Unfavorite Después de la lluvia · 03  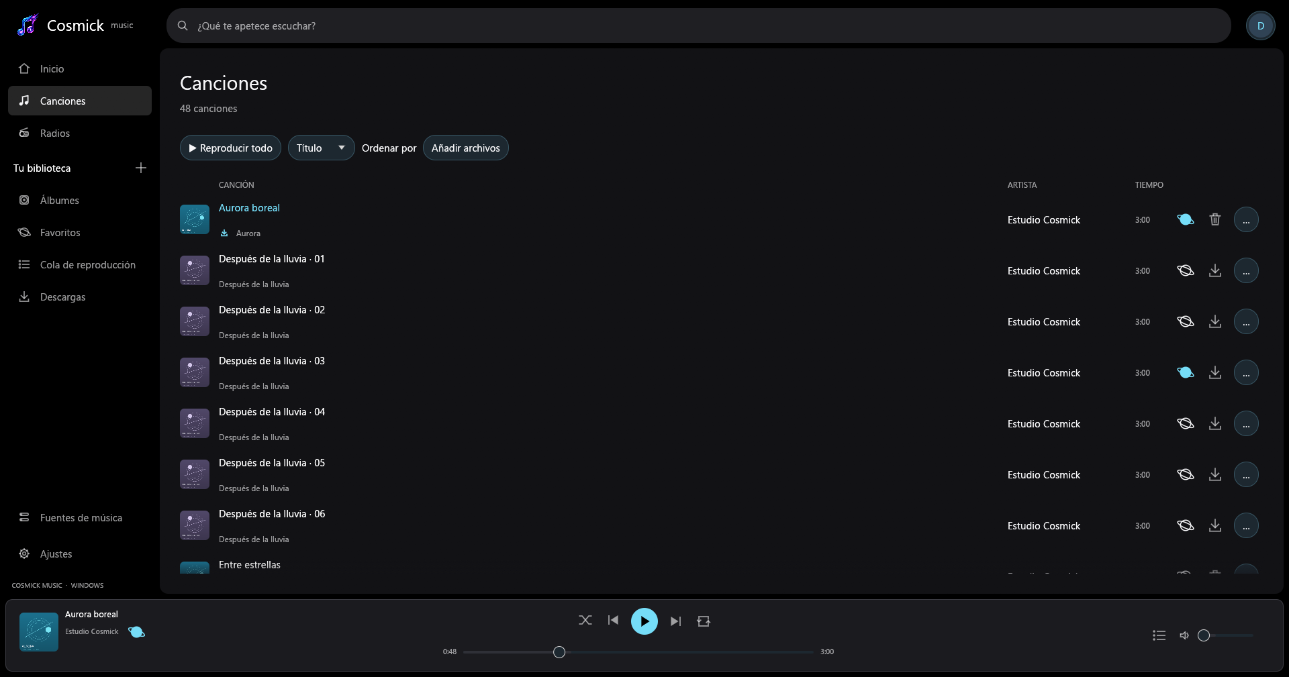(x=1186, y=372)
